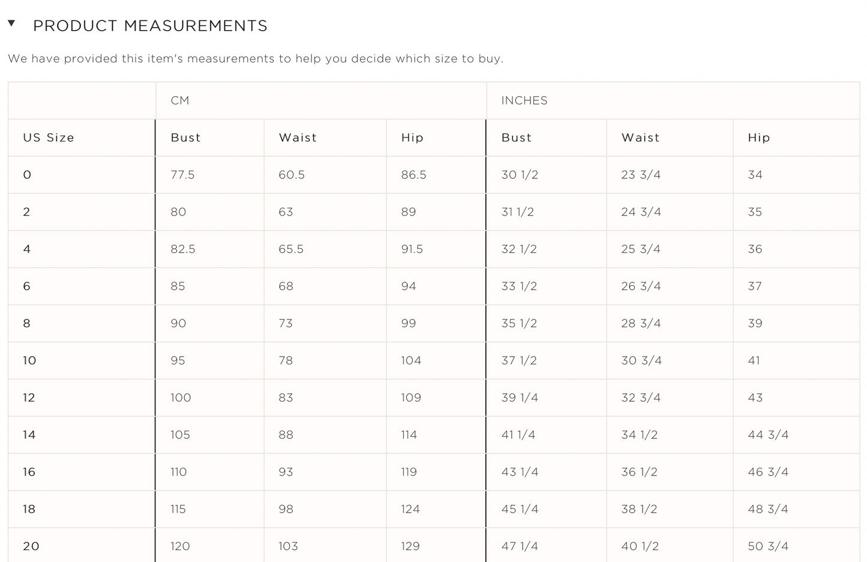Collapse the Product Measurements section triangle
This screenshot has width=867, height=562.
(x=11, y=23)
